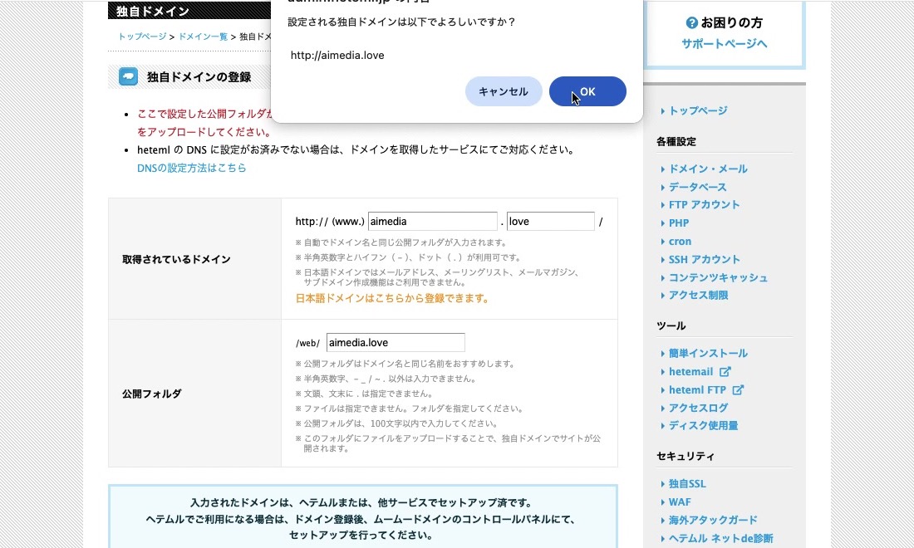Open the PHP settings link
Image resolution: width=914 pixels, height=548 pixels.
(x=679, y=223)
